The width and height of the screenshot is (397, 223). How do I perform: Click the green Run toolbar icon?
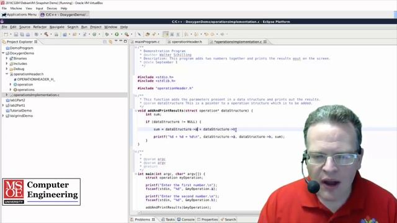point(117,34)
